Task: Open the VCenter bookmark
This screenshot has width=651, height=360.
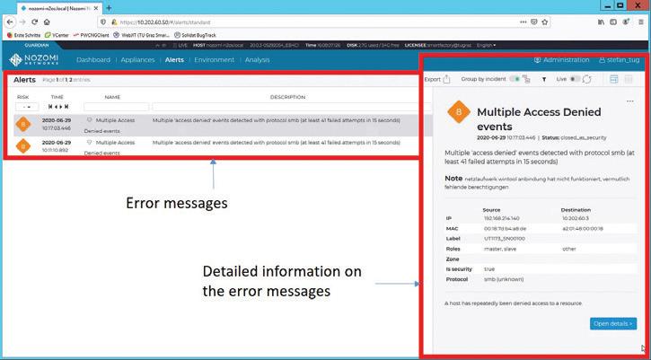Action: (57, 35)
